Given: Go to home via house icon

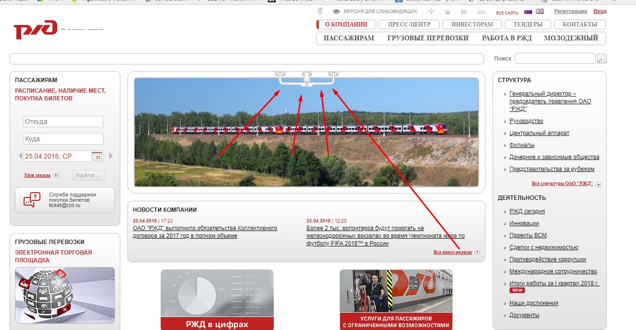Looking at the screenshot, I should pos(448,12).
